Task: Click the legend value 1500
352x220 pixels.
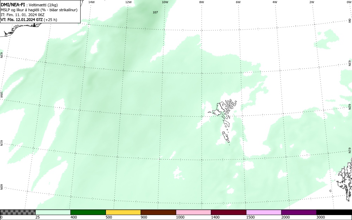Action: pos(250,217)
